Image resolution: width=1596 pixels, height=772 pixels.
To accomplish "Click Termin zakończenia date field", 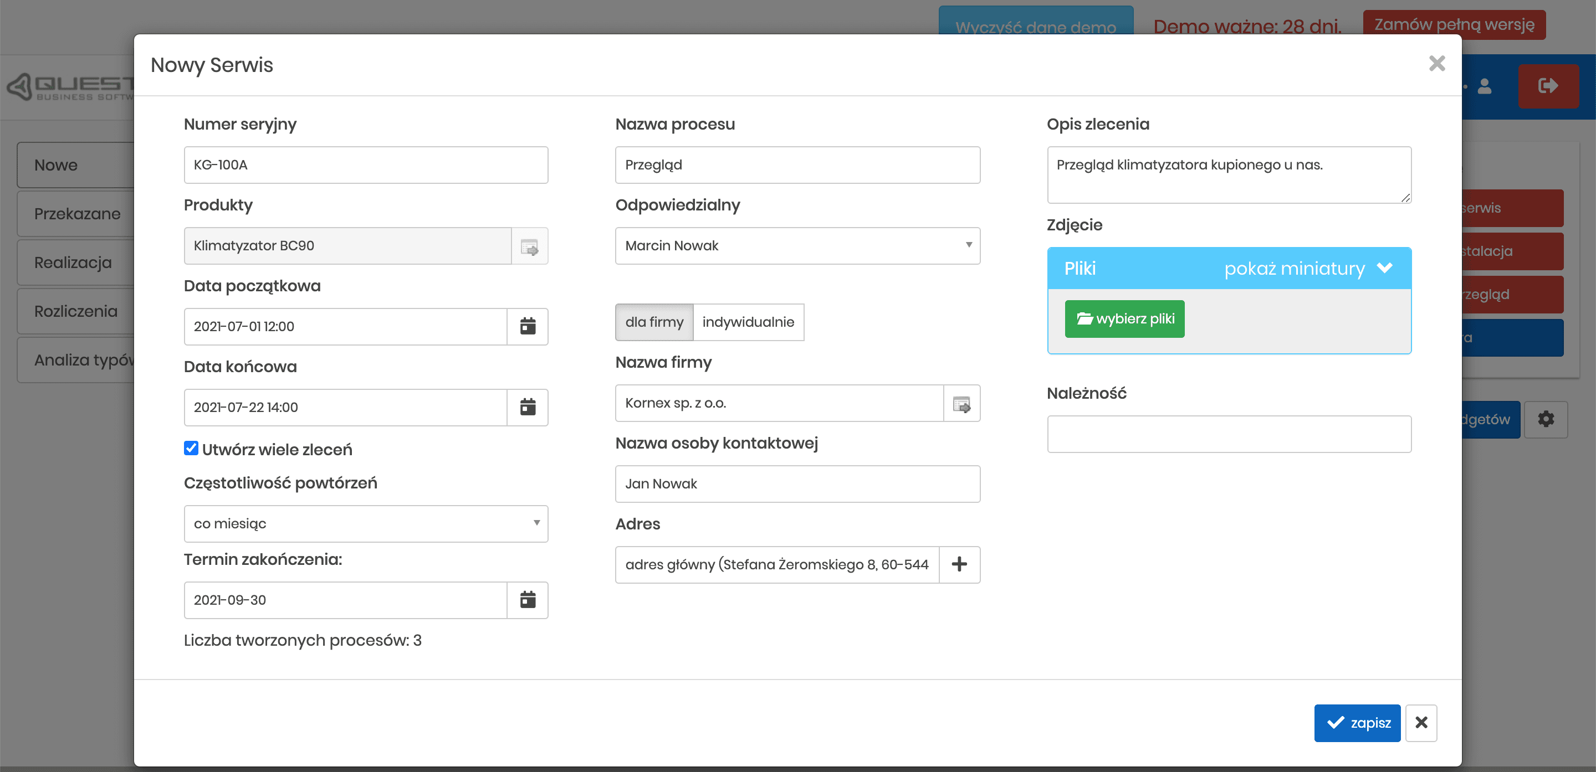I will click(x=346, y=600).
